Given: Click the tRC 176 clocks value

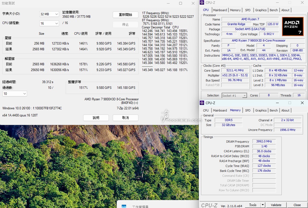Looking at the screenshot, I should pos(264,171).
